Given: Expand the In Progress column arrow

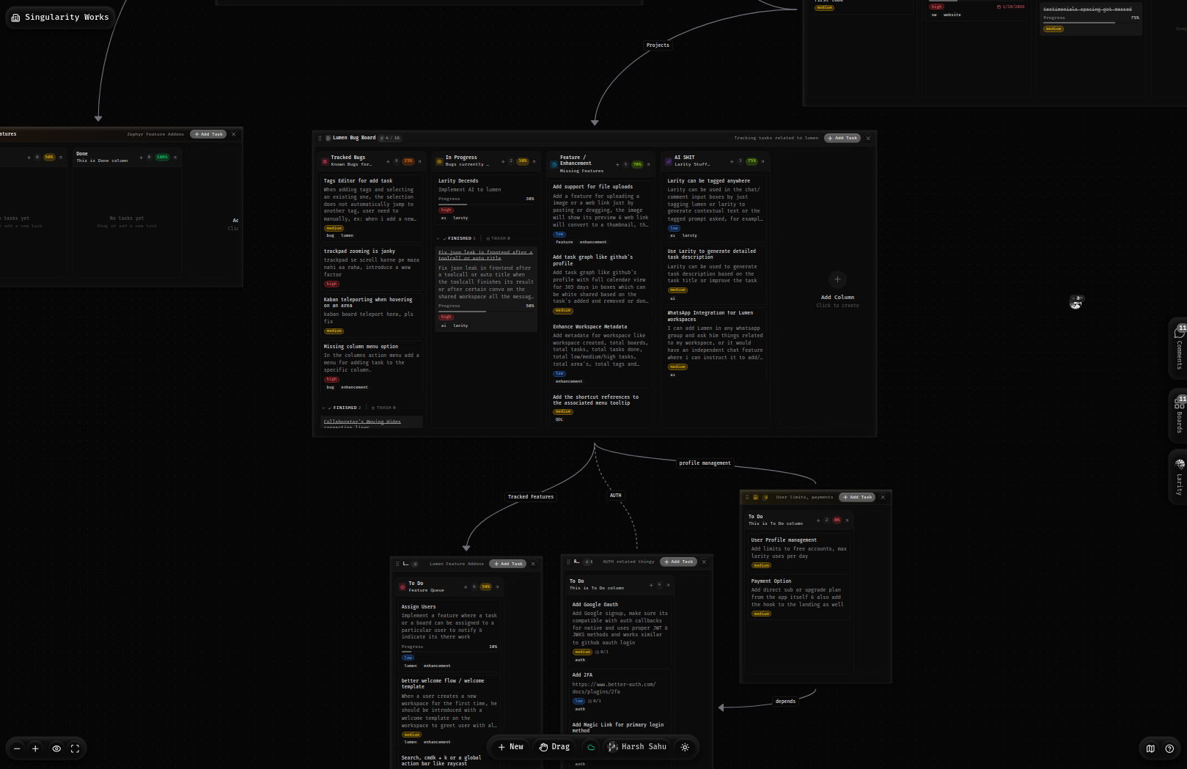Looking at the screenshot, I should [x=534, y=161].
